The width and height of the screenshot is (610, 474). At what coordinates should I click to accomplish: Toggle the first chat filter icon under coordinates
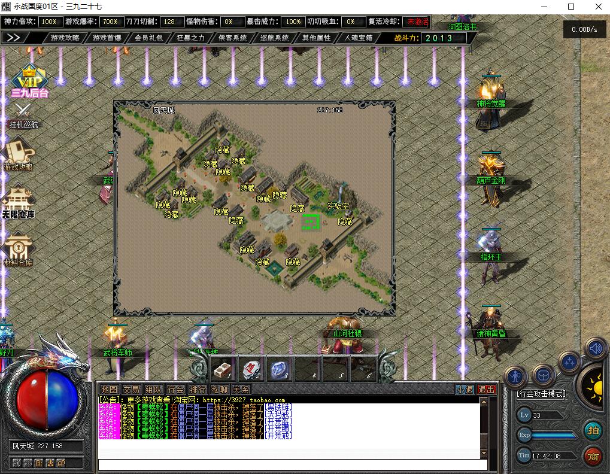[16, 463]
